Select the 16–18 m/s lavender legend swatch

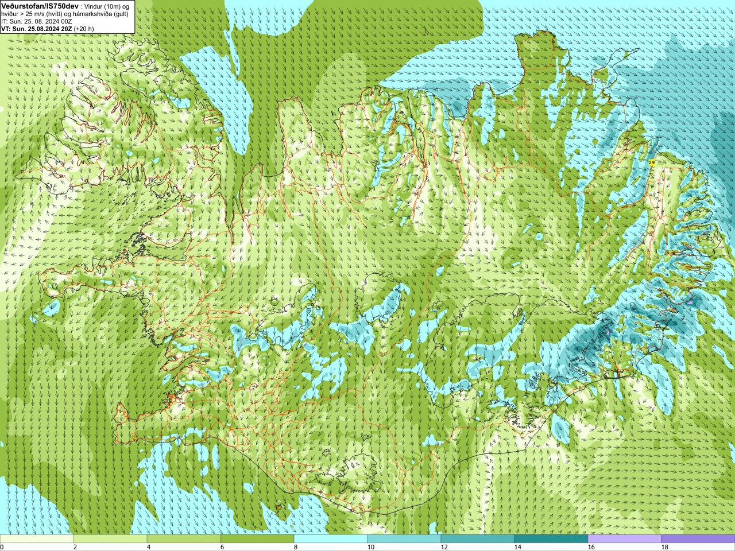[x=625, y=539]
